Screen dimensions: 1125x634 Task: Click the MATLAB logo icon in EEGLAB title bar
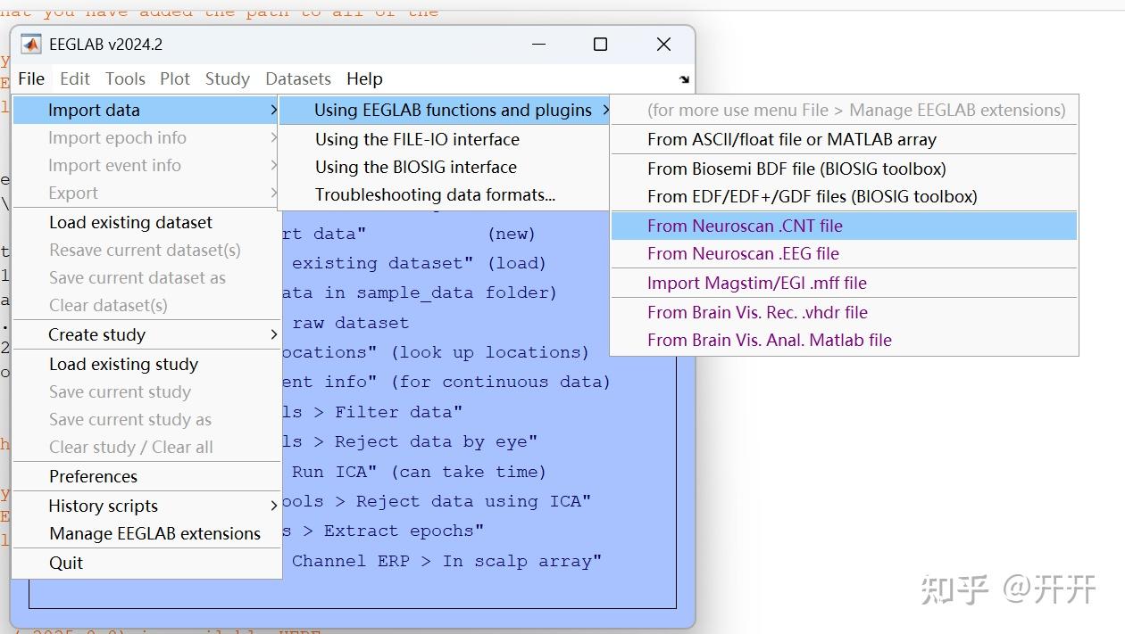click(31, 45)
